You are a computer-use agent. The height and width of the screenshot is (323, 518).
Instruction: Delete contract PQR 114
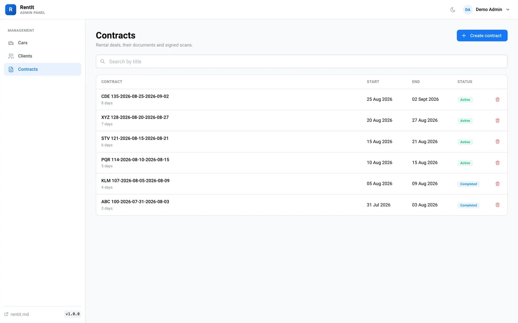click(497, 163)
